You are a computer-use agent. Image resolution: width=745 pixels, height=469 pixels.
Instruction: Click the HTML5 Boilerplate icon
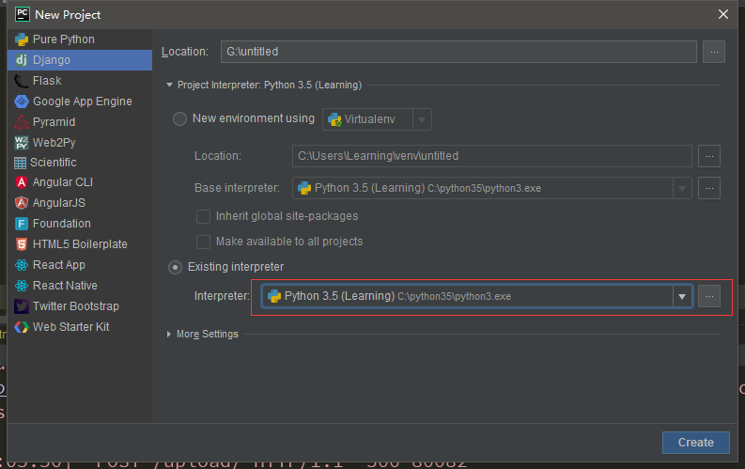[x=22, y=244]
